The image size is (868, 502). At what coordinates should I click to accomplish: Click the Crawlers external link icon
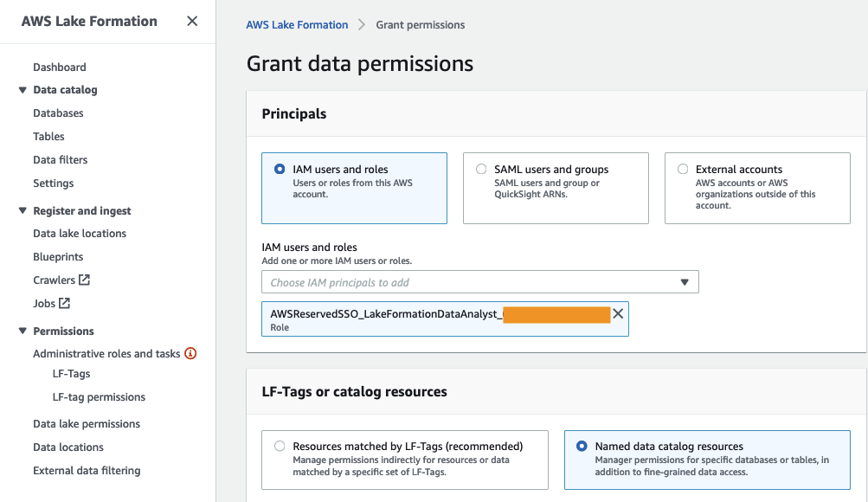point(85,280)
